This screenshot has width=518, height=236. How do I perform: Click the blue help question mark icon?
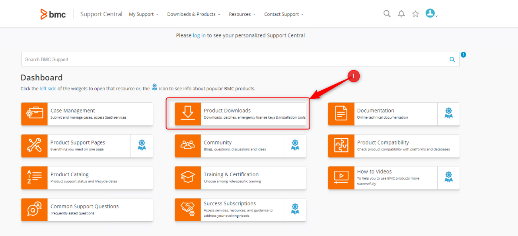463,55
